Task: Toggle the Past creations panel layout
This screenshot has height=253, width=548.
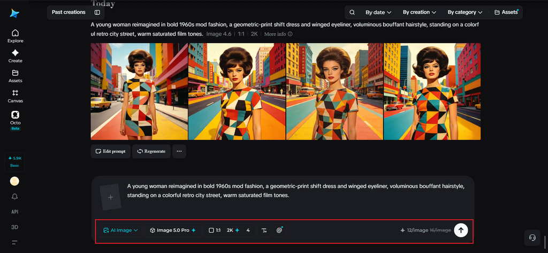Action: click(x=97, y=12)
